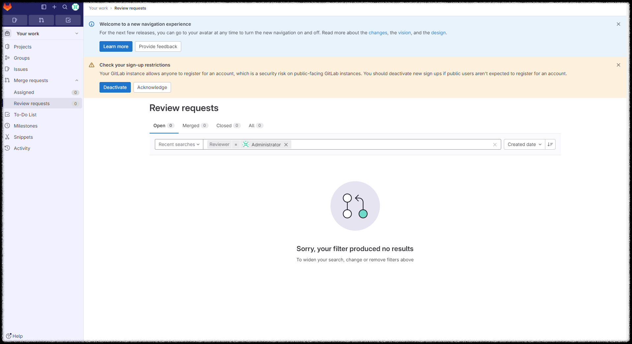Click the Administrator avatar in the filter token
This screenshot has height=344, width=632.
(245, 144)
